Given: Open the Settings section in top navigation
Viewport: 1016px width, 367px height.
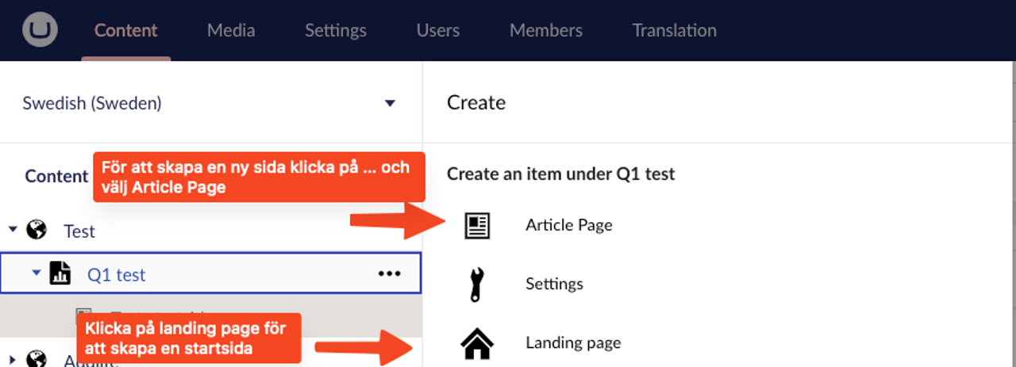Looking at the screenshot, I should (x=336, y=31).
